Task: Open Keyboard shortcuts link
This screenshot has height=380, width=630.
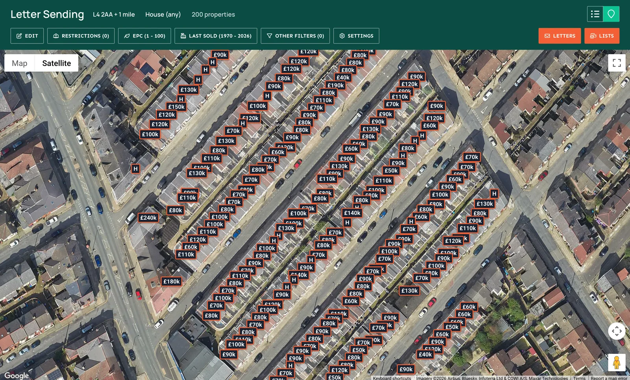Action: 392,378
